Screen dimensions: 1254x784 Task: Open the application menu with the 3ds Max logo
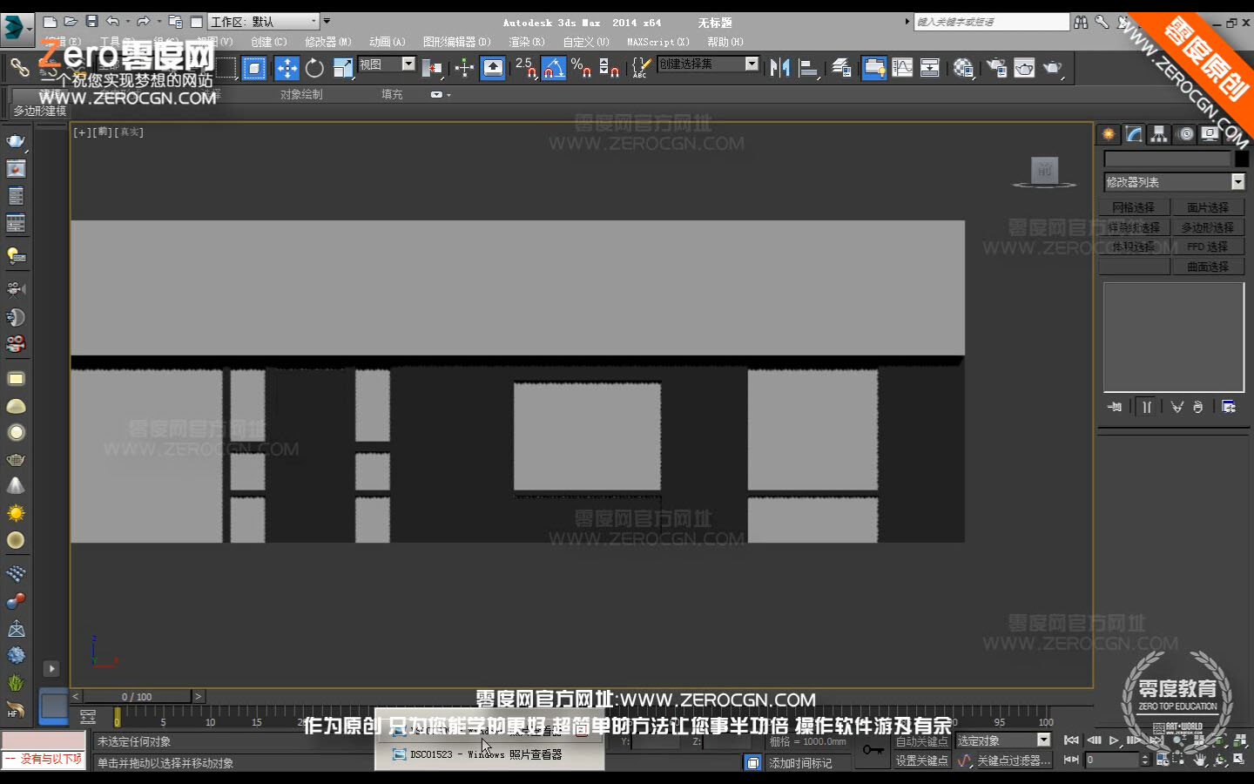point(16,29)
